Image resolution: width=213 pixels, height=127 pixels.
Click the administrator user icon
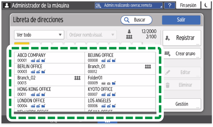6,5
